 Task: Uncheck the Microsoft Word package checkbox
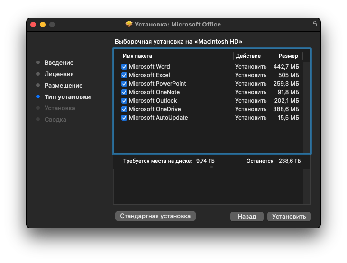tap(124, 67)
